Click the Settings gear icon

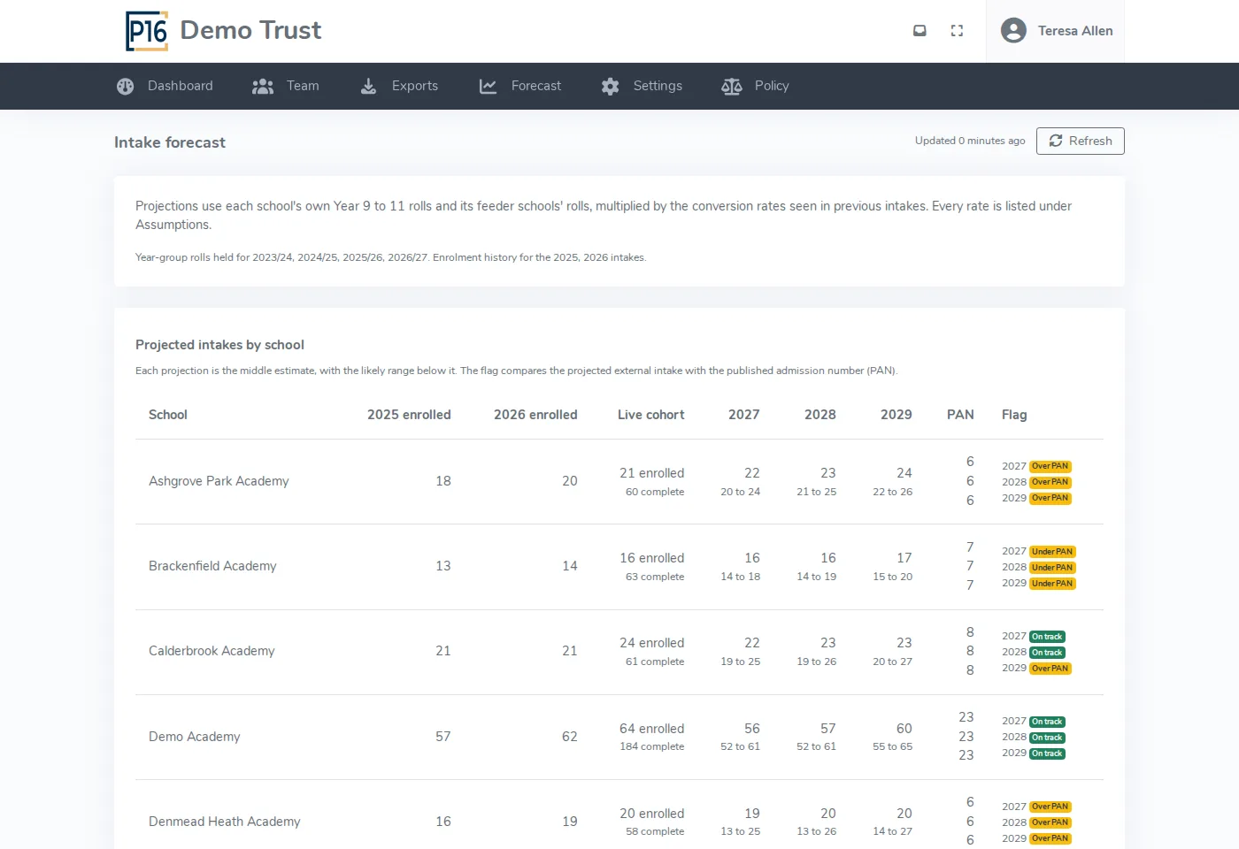click(610, 86)
